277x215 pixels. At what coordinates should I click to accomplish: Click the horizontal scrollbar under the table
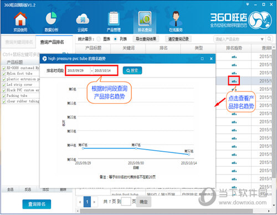tap(166, 211)
